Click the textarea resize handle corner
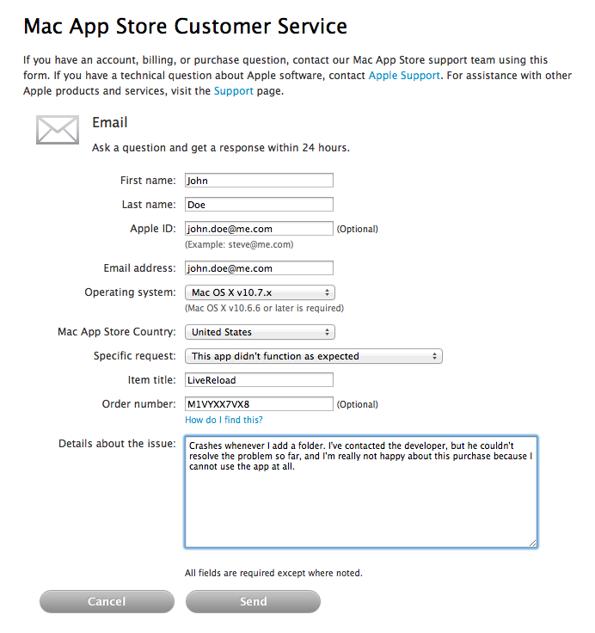The height and width of the screenshot is (633, 595). click(533, 544)
